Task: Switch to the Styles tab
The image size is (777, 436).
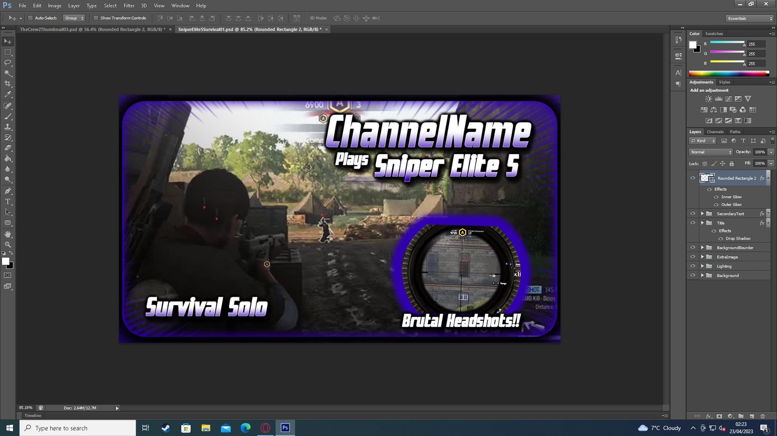Action: tap(725, 82)
